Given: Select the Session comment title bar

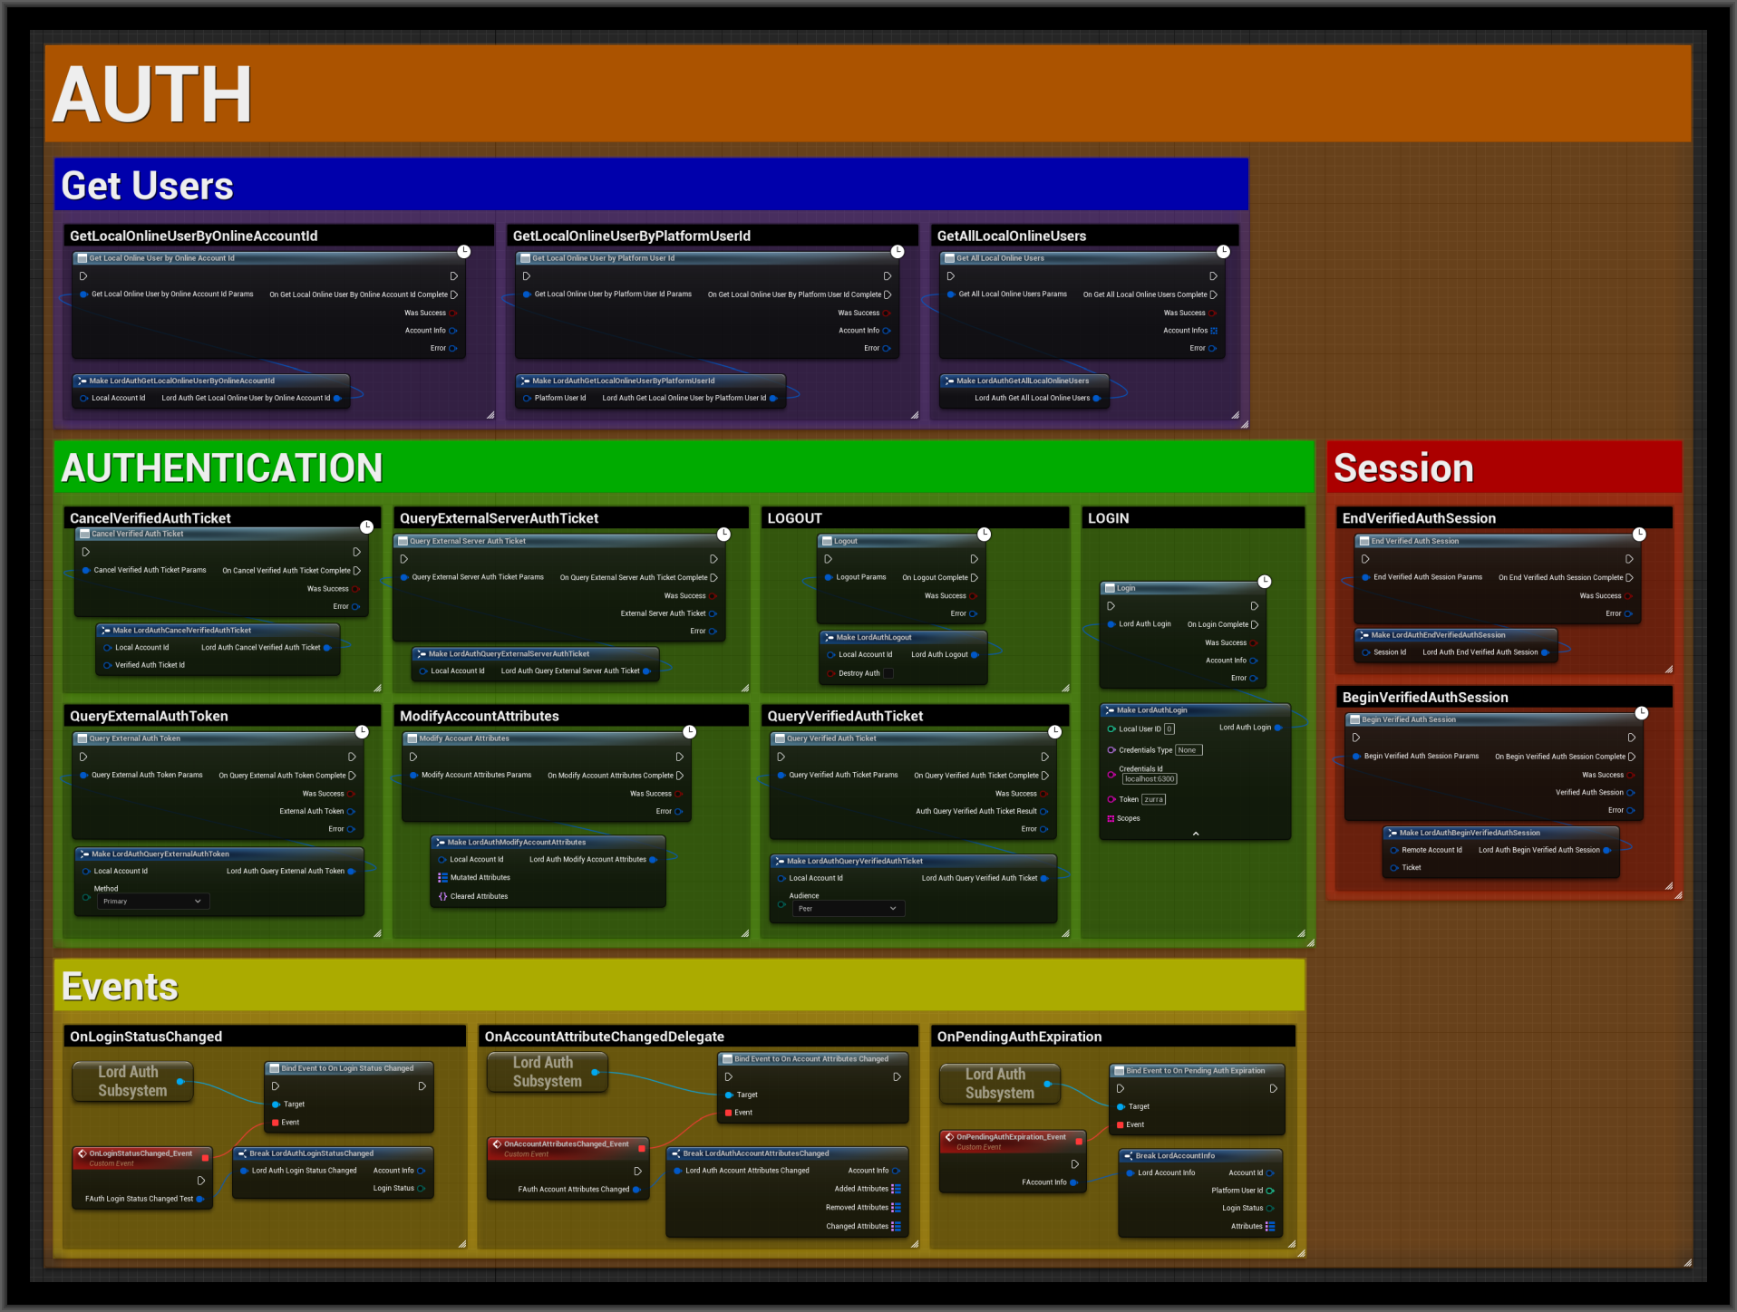Looking at the screenshot, I should point(1504,468).
